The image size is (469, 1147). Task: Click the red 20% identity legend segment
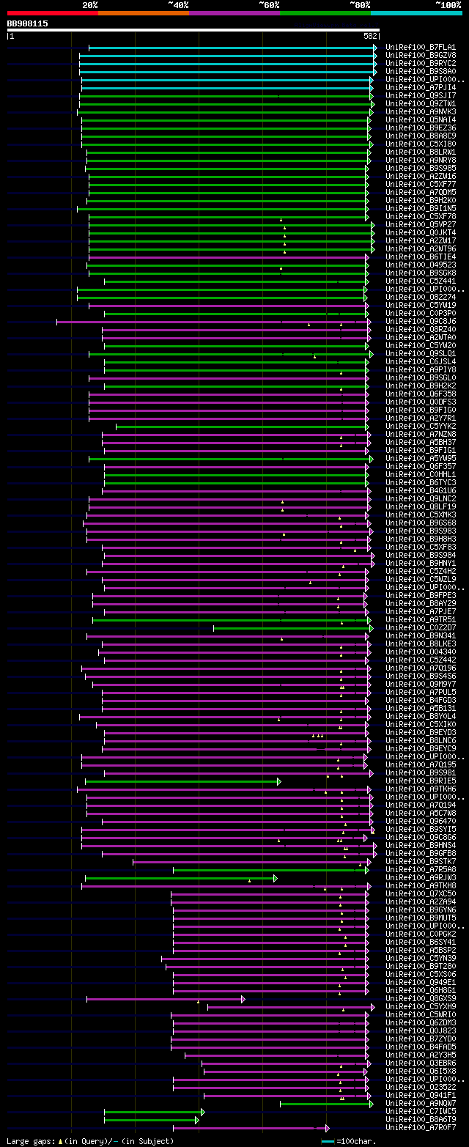52,13
